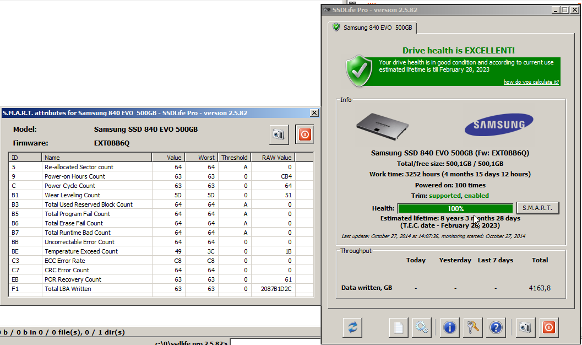
Task: Select the Total Runtime Bad Count row
Action: click(x=161, y=233)
